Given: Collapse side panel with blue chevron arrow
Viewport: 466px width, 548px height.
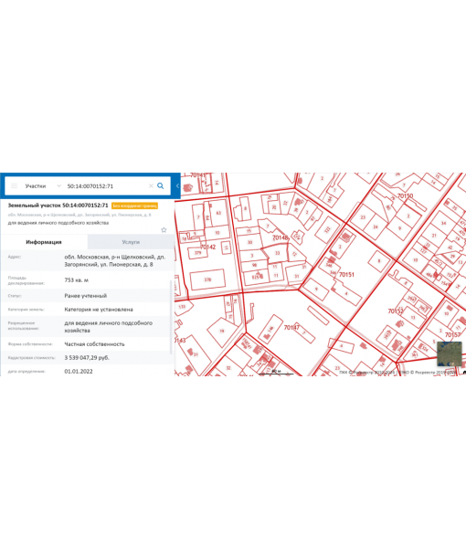Looking at the screenshot, I should coord(177,186).
